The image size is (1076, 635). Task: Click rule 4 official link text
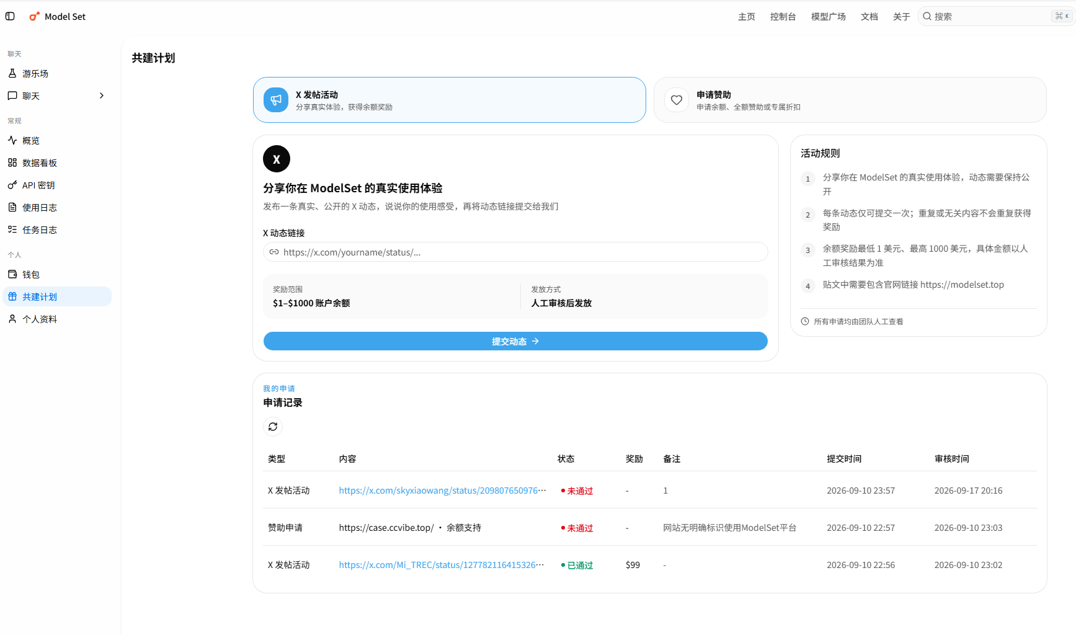(x=914, y=285)
